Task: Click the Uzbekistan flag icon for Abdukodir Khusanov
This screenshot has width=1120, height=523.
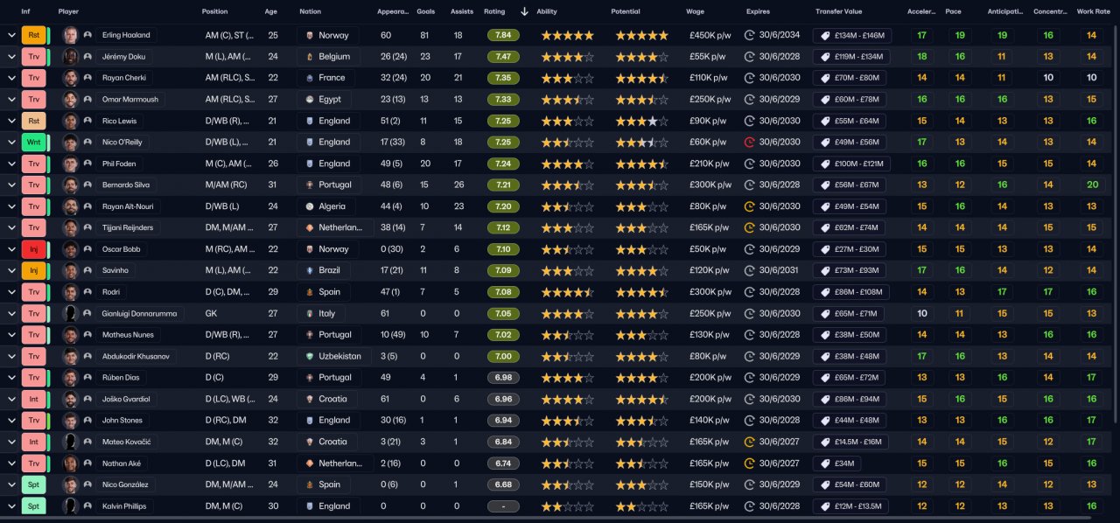Action: click(x=308, y=356)
